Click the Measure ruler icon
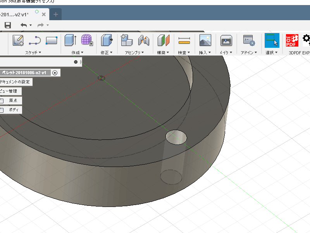Image resolution: width=310 pixels, height=233 pixels. click(184, 40)
